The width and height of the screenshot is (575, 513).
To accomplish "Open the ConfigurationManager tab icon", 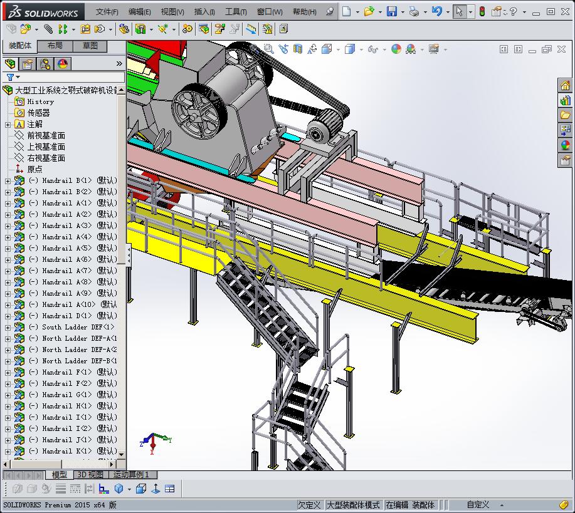I will (x=45, y=63).
